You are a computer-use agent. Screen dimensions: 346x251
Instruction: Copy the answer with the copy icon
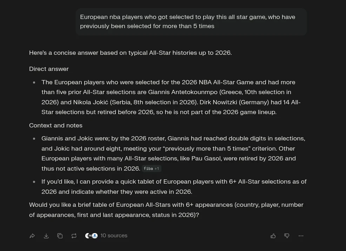point(60,236)
